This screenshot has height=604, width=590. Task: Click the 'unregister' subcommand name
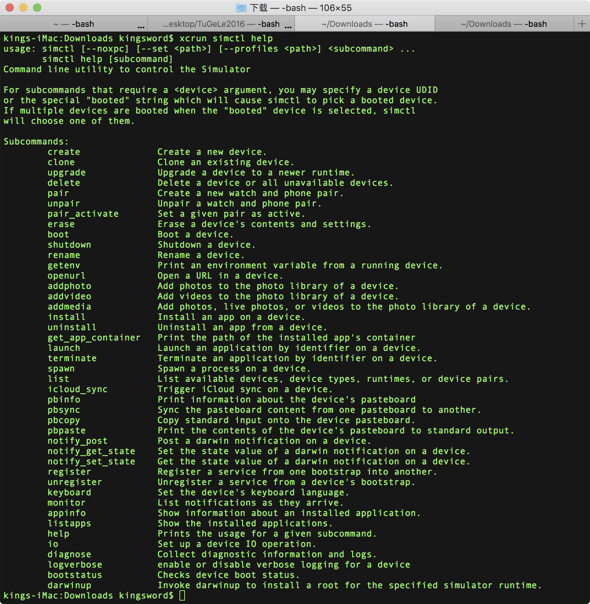click(75, 482)
